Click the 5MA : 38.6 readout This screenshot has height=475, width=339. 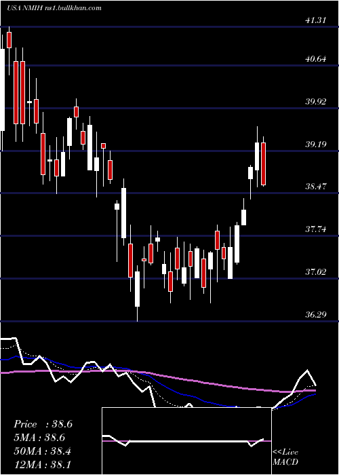pos(39,438)
